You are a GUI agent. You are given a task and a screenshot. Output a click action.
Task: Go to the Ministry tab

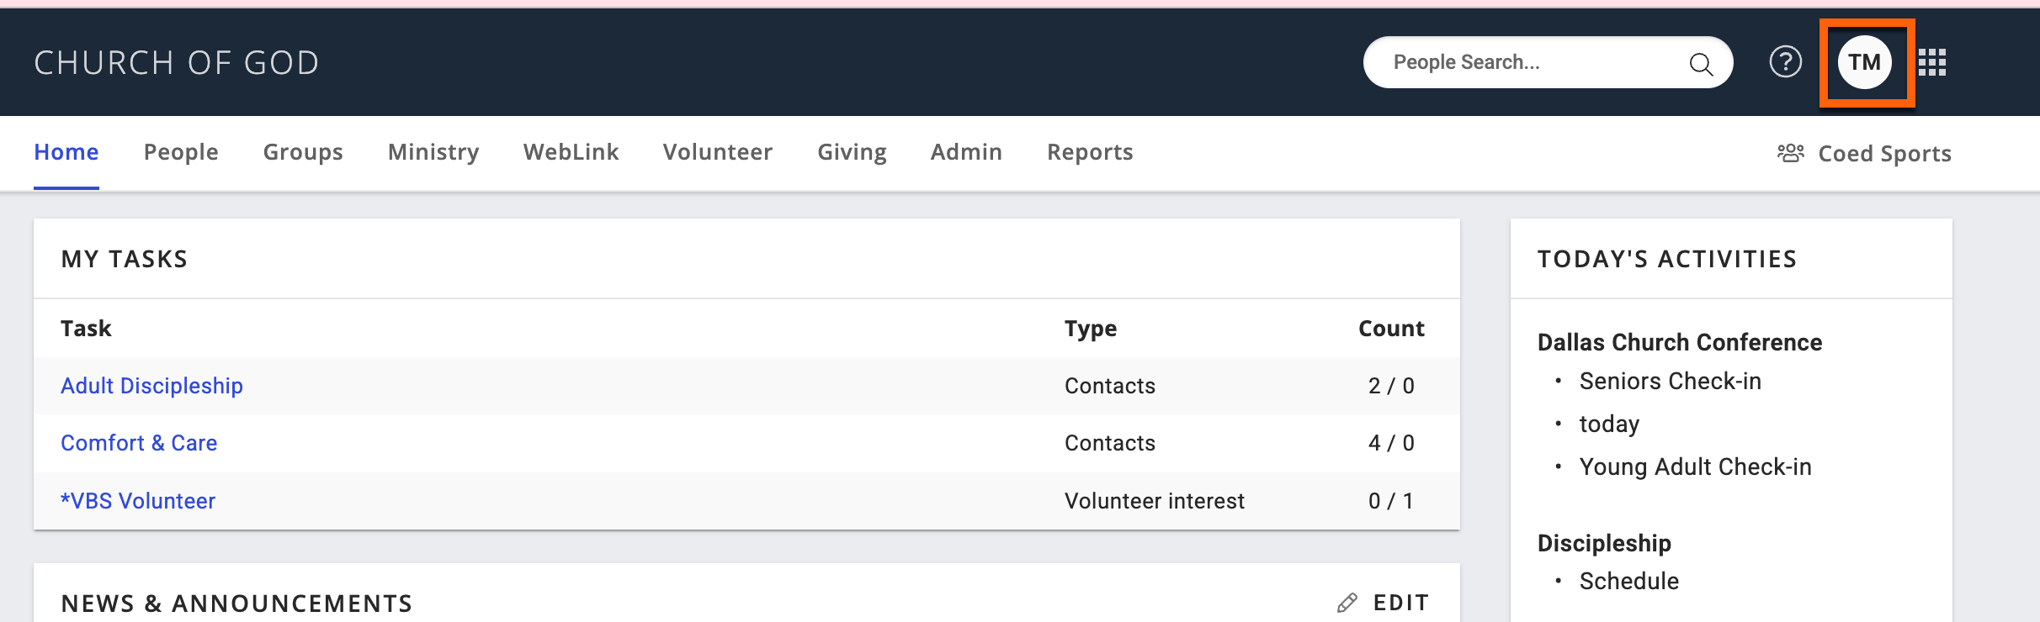(x=433, y=152)
